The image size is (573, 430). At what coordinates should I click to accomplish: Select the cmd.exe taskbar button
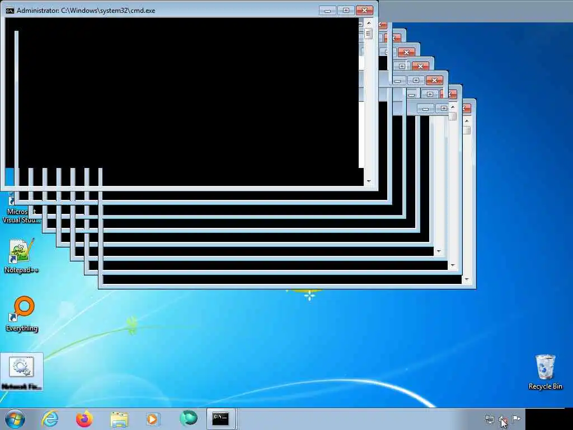pos(221,419)
